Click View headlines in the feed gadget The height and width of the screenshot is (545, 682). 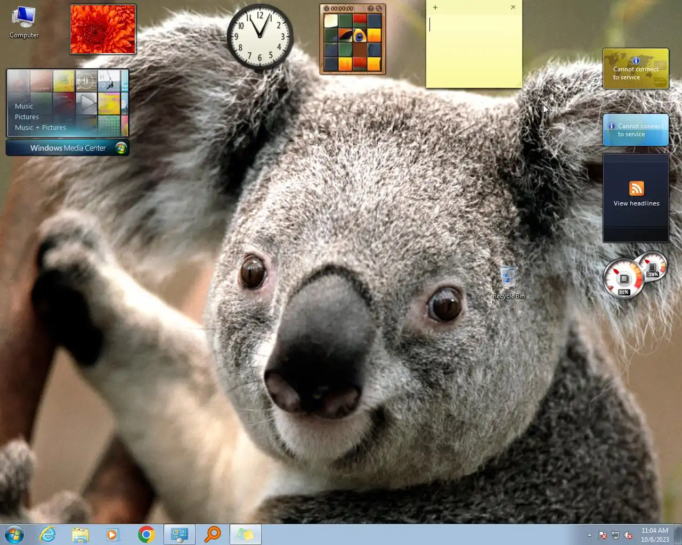coord(636,203)
